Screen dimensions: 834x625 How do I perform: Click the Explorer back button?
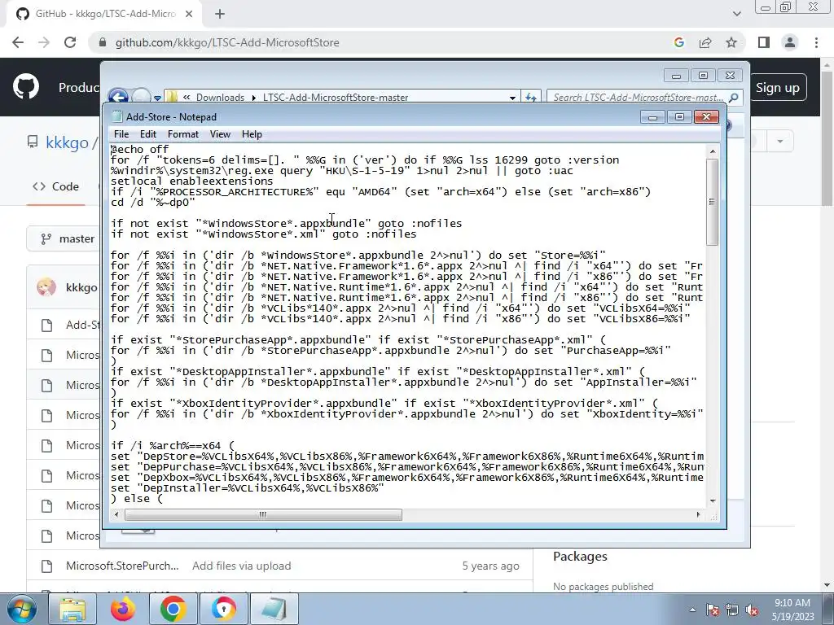click(x=118, y=96)
